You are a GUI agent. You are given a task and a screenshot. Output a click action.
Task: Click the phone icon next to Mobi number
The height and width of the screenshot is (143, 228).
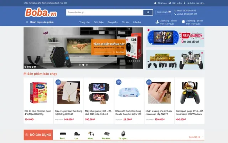pyautogui.click(x=175, y=10)
